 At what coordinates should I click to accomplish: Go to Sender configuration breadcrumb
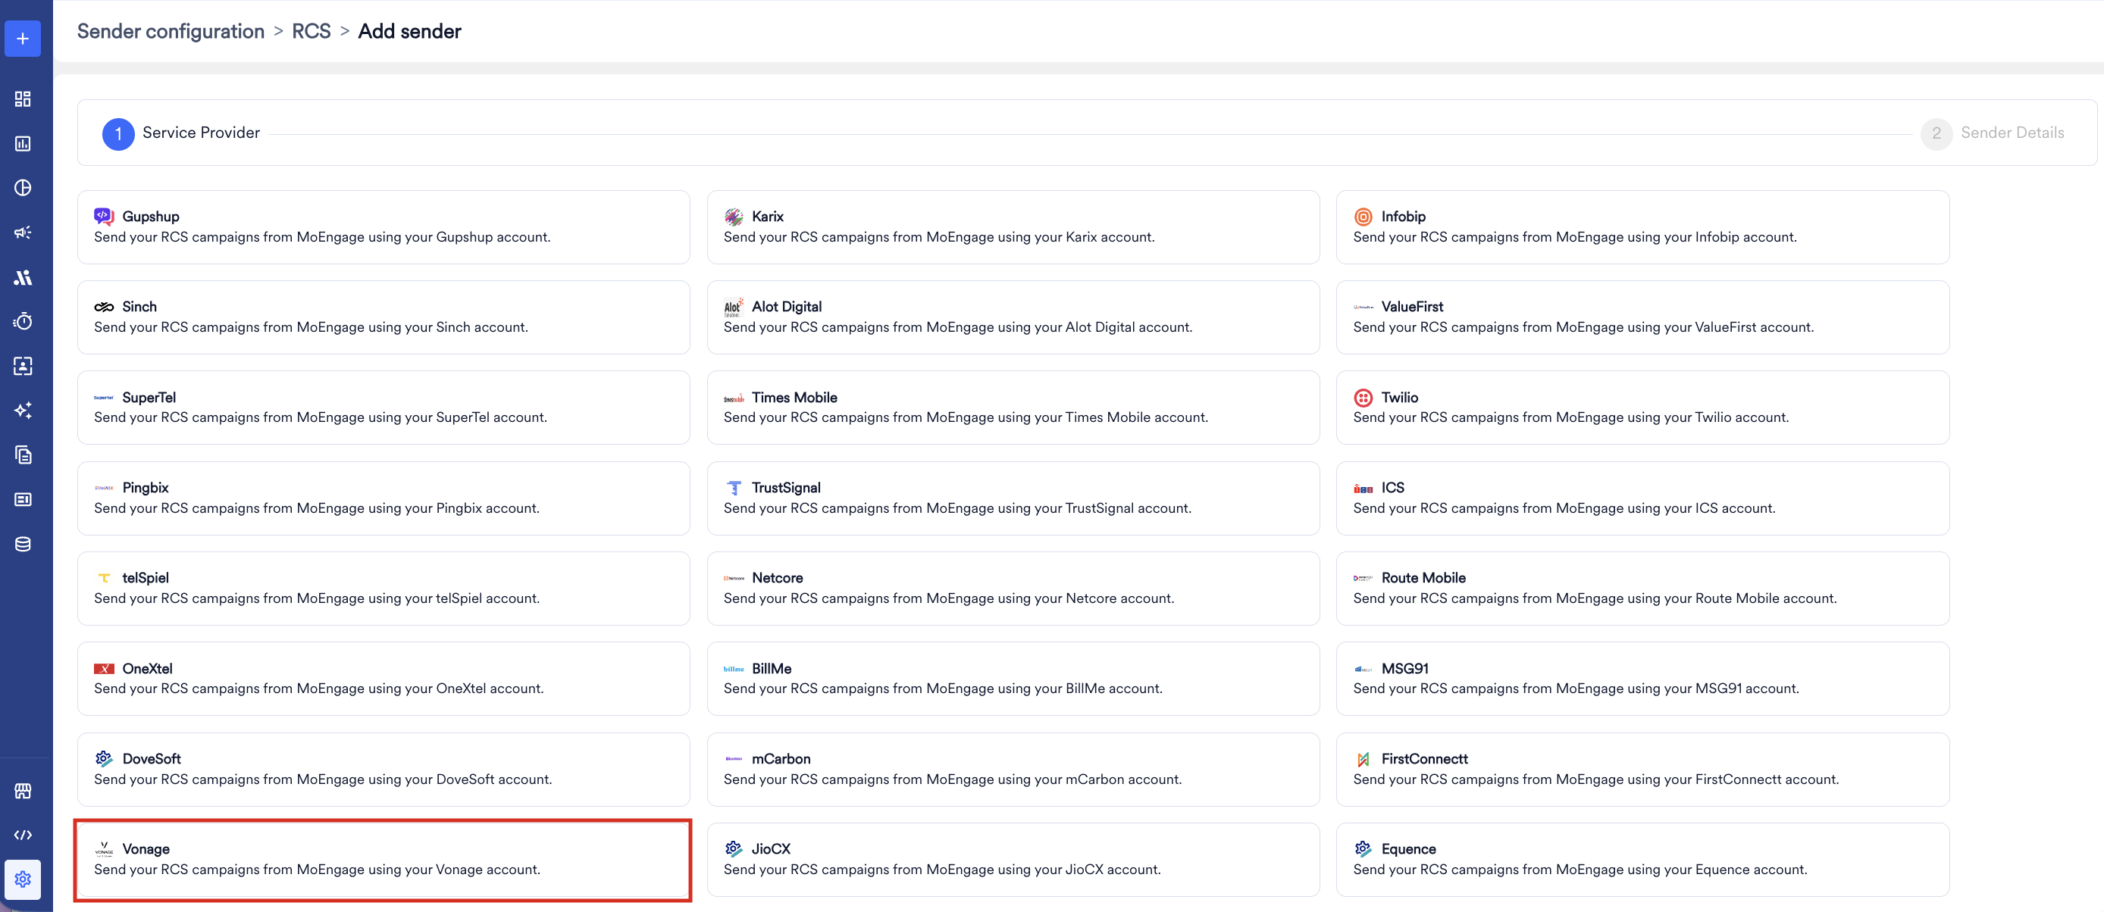pos(171,31)
